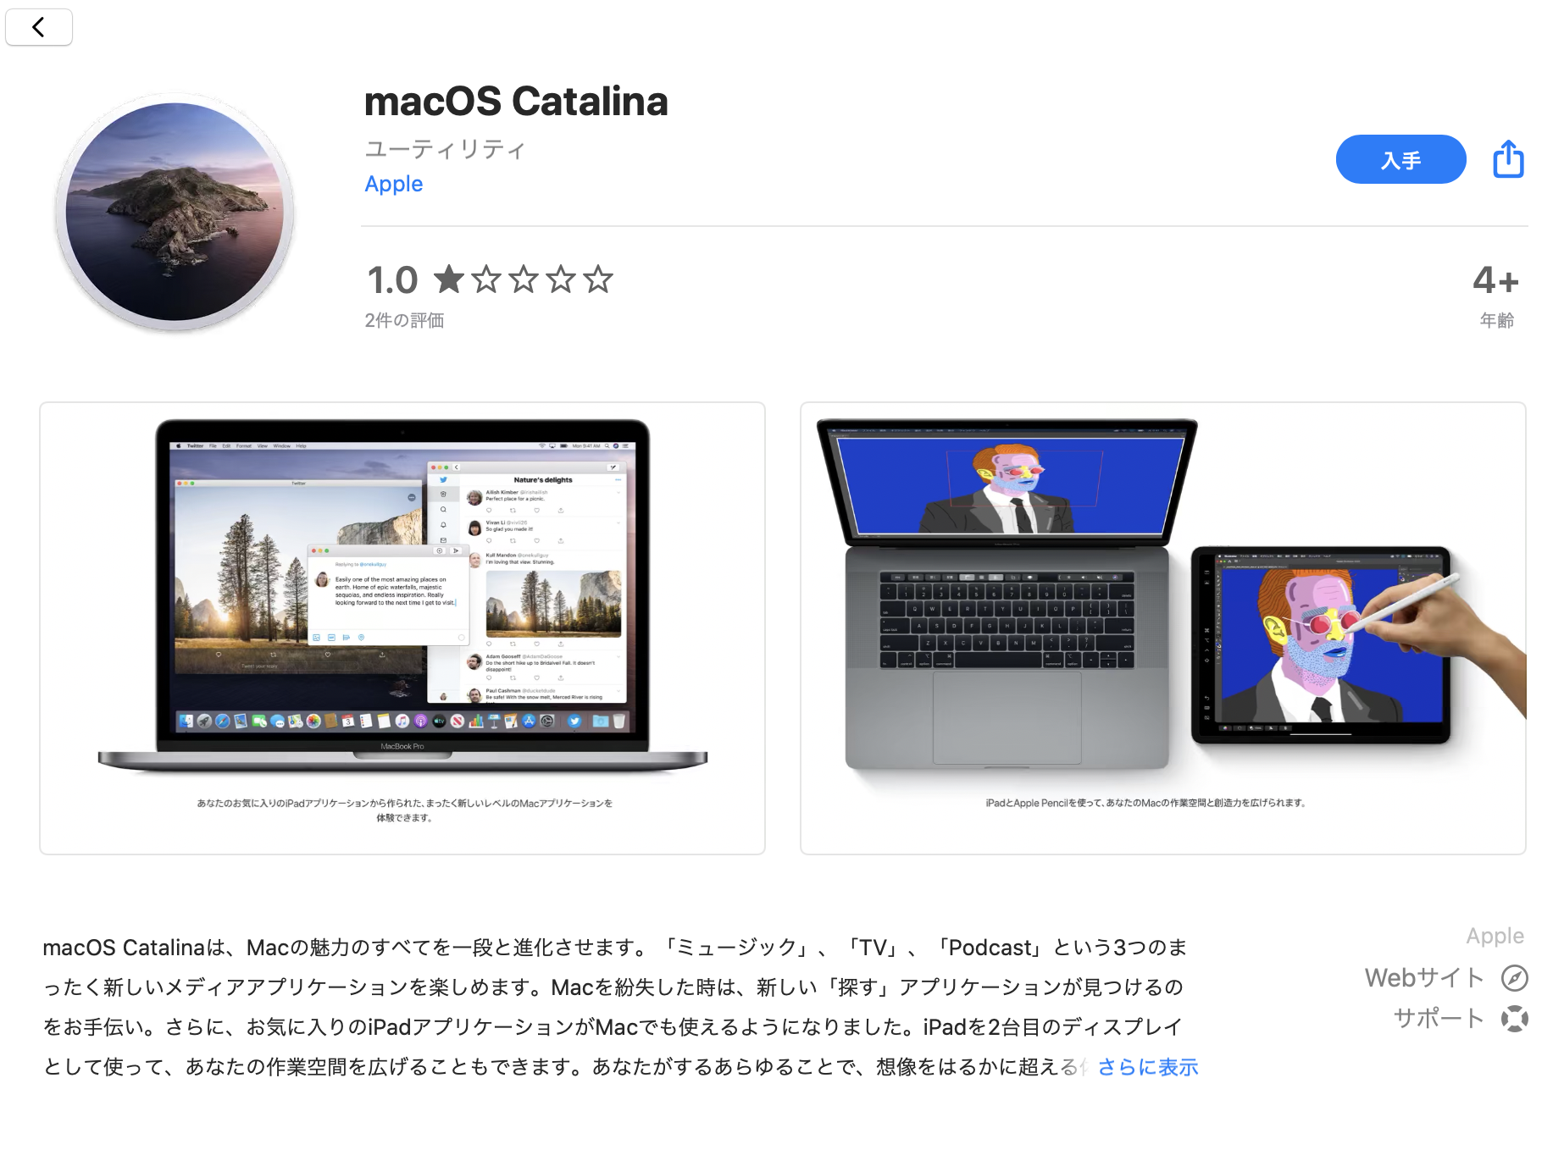1564x1150 pixels.
Task: Click the macOS Catalina island app icon
Action: click(175, 212)
